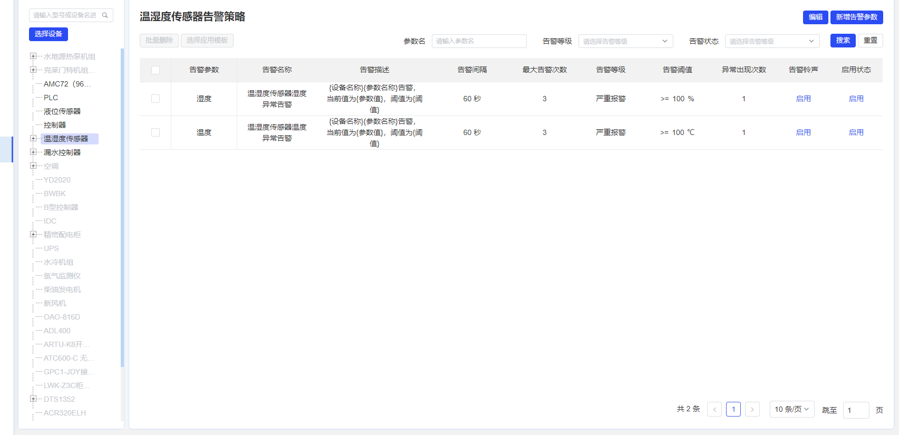Screen dimensions: 899x435
Task: Select 液位传感器 in the device tree
Action: point(62,111)
